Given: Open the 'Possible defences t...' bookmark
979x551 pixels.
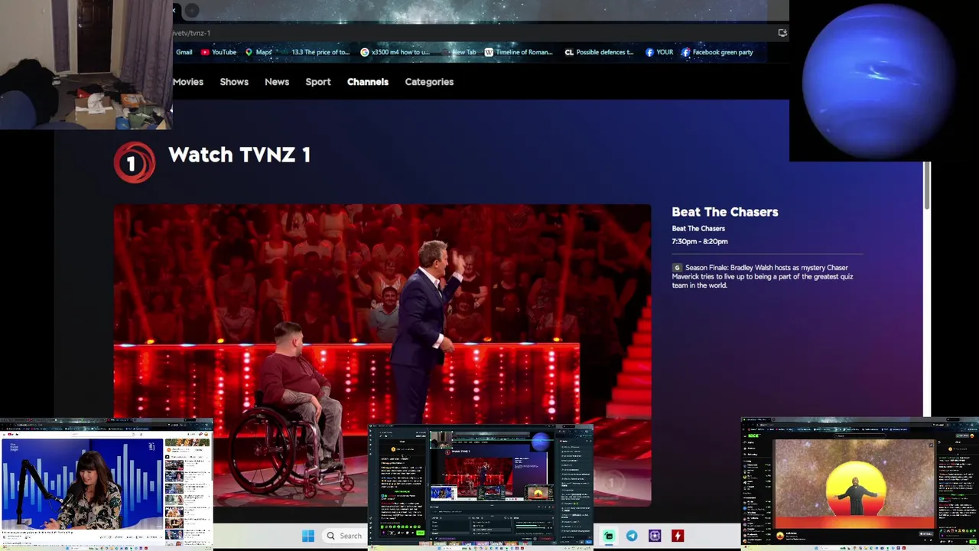Looking at the screenshot, I should [600, 52].
